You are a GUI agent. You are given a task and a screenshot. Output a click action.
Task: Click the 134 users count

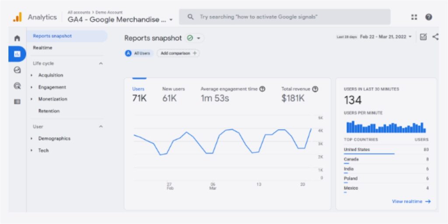[x=353, y=100]
